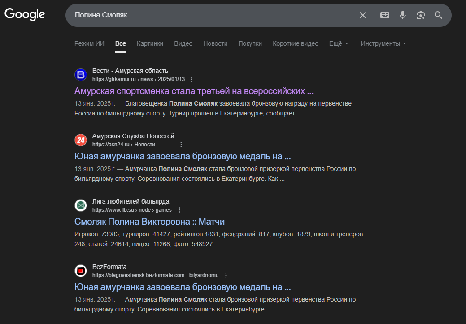Search by image with camera lens
The width and height of the screenshot is (466, 324).
(421, 15)
